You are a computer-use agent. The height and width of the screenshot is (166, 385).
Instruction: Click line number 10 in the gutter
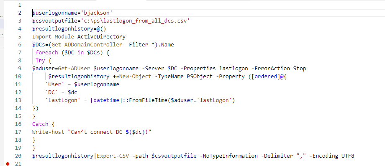click(18, 76)
